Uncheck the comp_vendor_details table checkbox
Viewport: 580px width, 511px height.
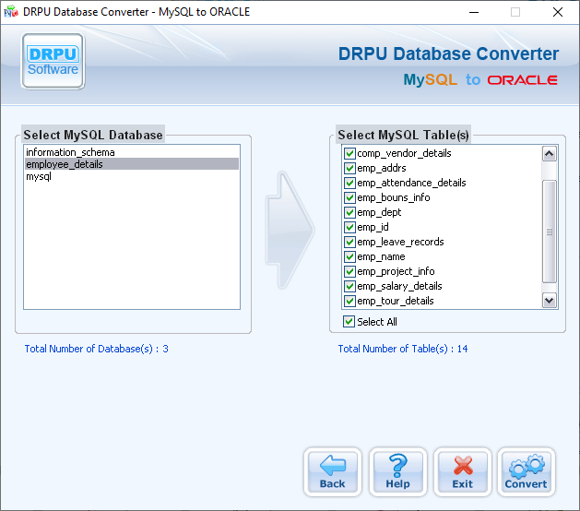click(349, 153)
